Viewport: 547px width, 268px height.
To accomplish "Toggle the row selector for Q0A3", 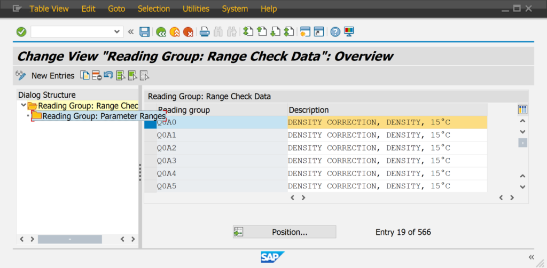I will pos(150,161).
